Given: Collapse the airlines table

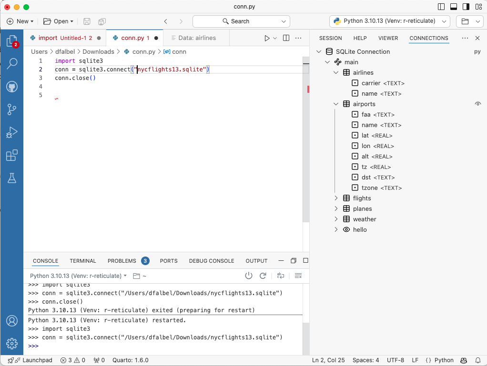Looking at the screenshot, I should (x=336, y=72).
